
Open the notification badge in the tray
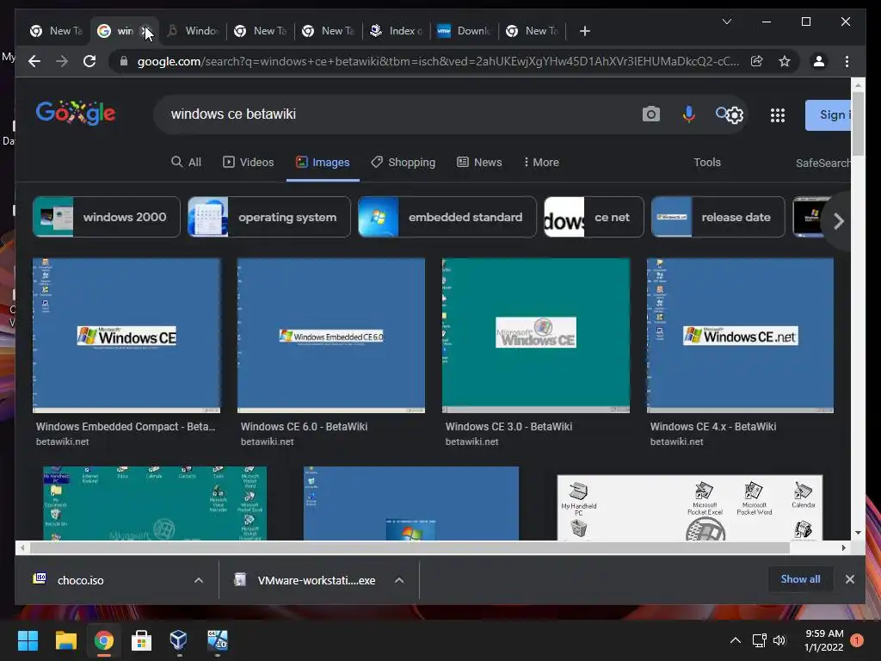click(x=857, y=640)
